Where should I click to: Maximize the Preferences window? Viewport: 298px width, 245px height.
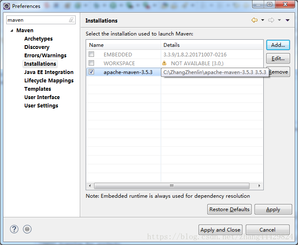tap(270, 4)
